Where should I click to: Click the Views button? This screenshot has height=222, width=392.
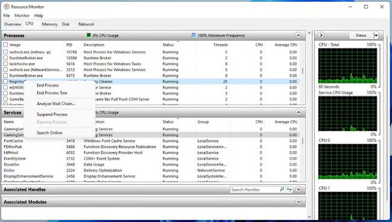pyautogui.click(x=361, y=35)
